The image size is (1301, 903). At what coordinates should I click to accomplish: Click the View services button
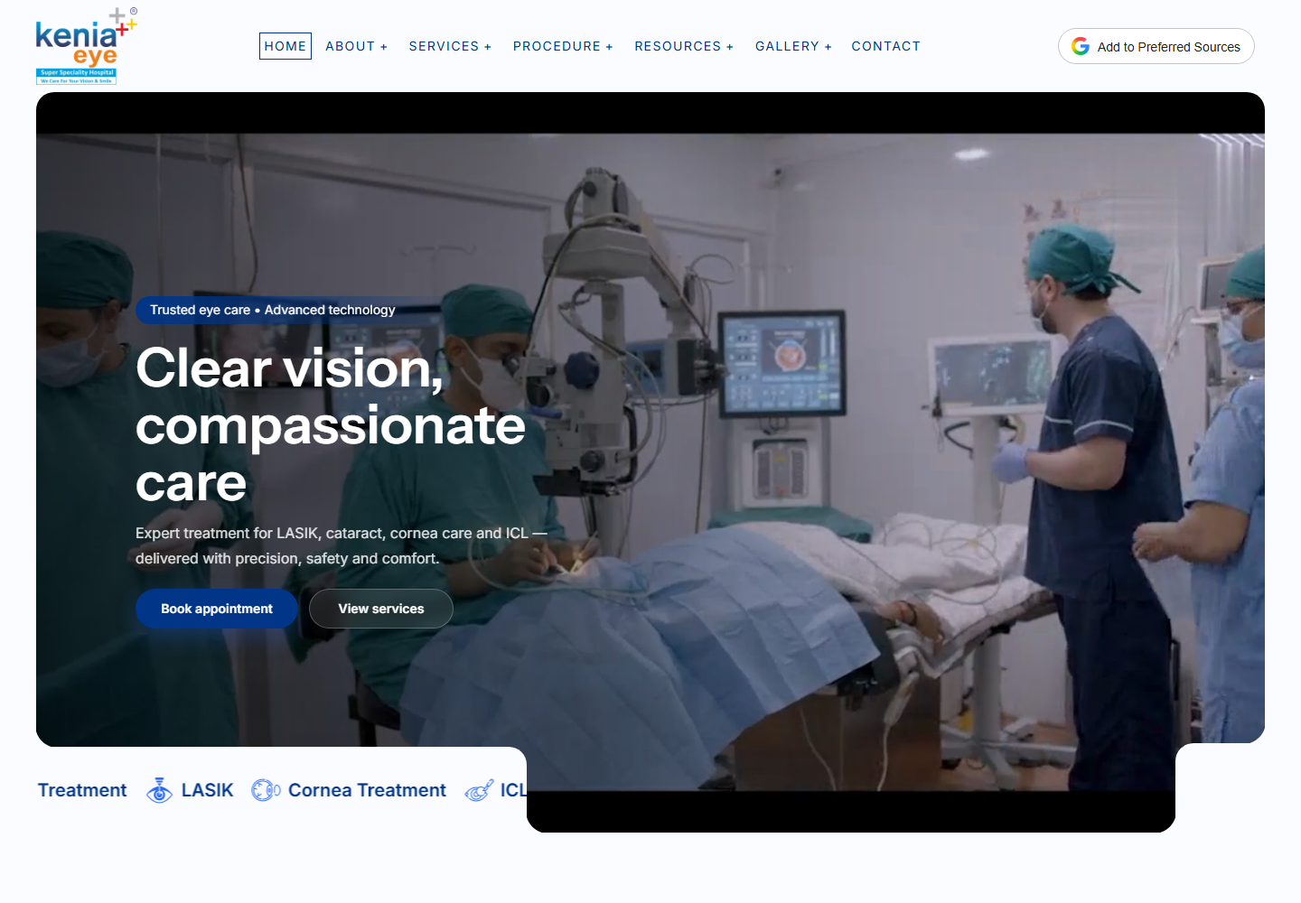(381, 609)
